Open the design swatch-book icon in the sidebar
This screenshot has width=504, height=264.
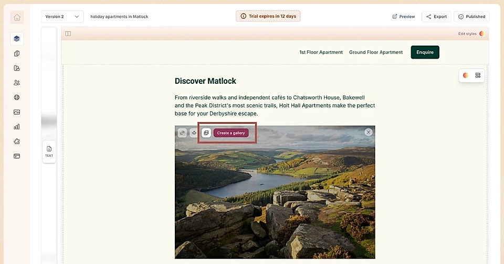pyautogui.click(x=17, y=68)
